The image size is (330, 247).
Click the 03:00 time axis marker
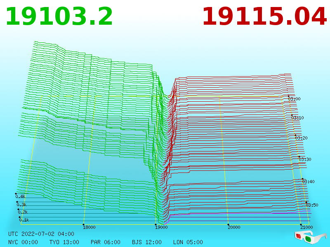[294, 99]
